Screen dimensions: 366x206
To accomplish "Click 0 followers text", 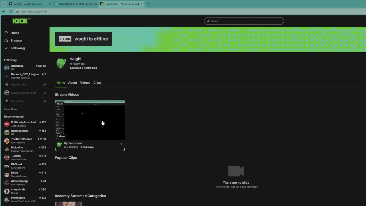I will [77, 64].
